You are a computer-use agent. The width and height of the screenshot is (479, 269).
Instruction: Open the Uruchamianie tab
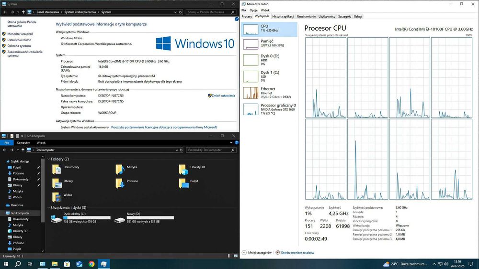click(x=306, y=16)
